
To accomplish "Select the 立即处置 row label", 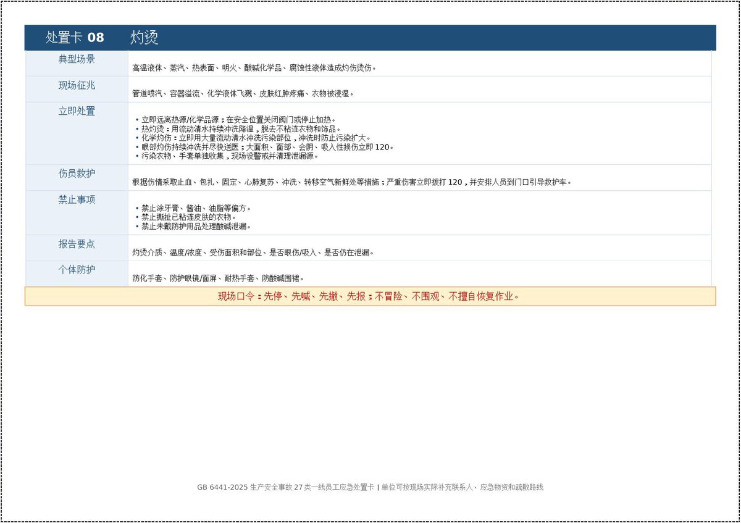I will (x=77, y=111).
